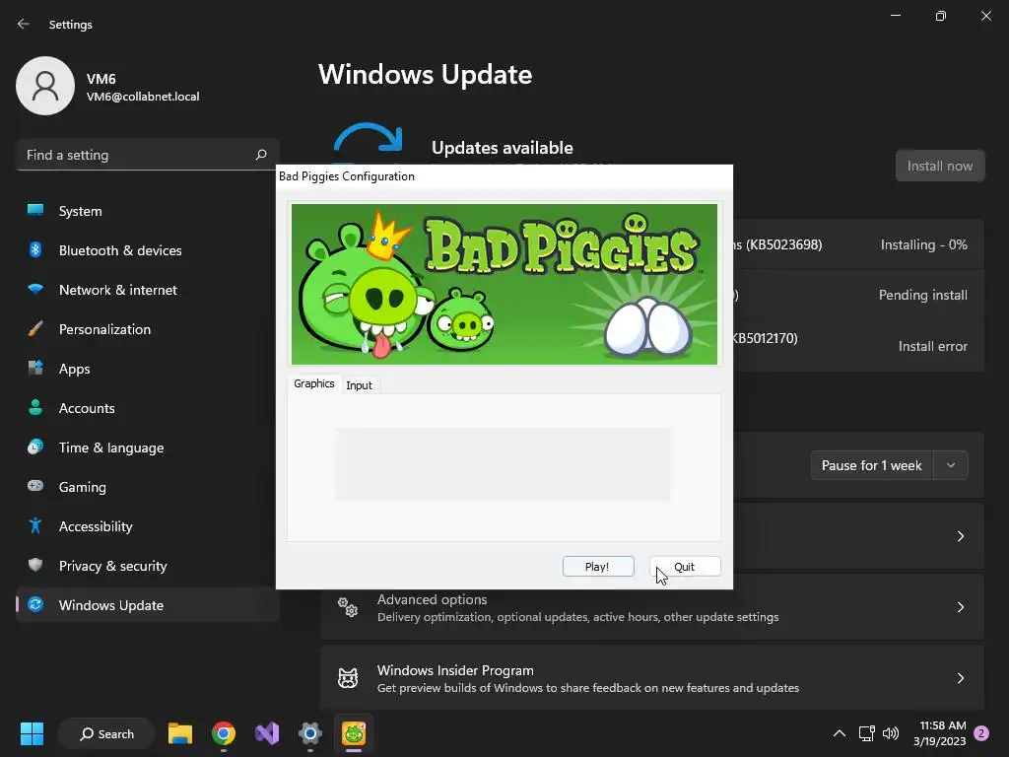Click VM6@collabnet.local account text

click(x=143, y=97)
